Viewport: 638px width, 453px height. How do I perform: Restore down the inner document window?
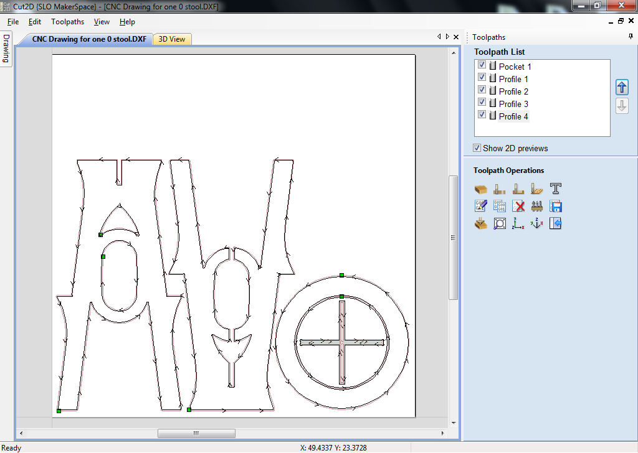(x=621, y=21)
